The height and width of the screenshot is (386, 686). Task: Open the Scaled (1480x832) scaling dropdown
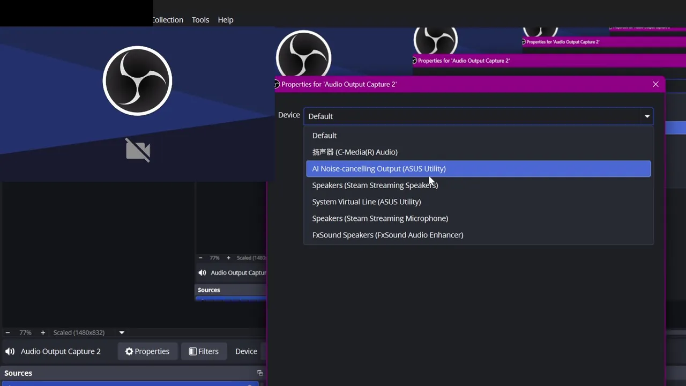pos(122,333)
